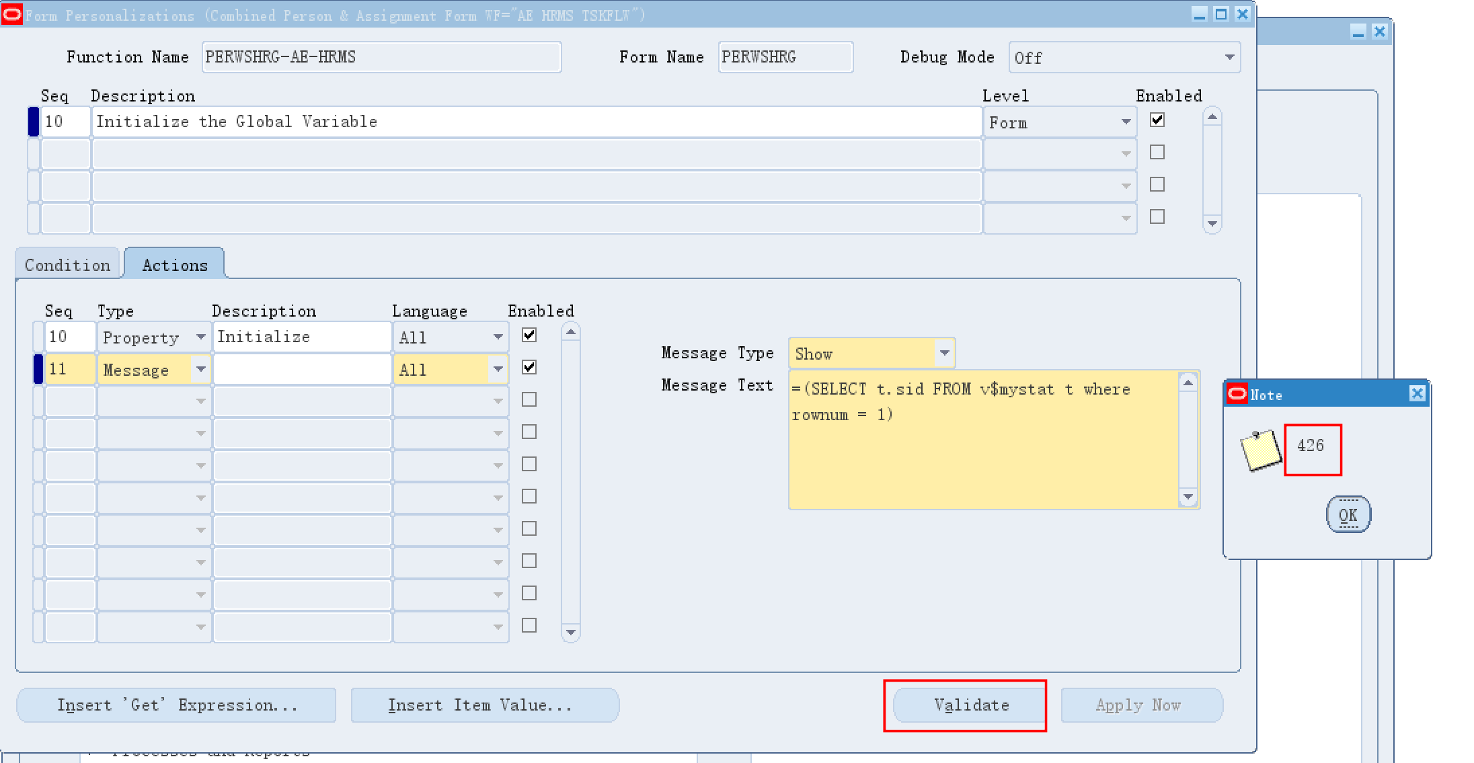This screenshot has width=1474, height=763.
Task: Close the Note dialog with its X
Action: tap(1417, 394)
